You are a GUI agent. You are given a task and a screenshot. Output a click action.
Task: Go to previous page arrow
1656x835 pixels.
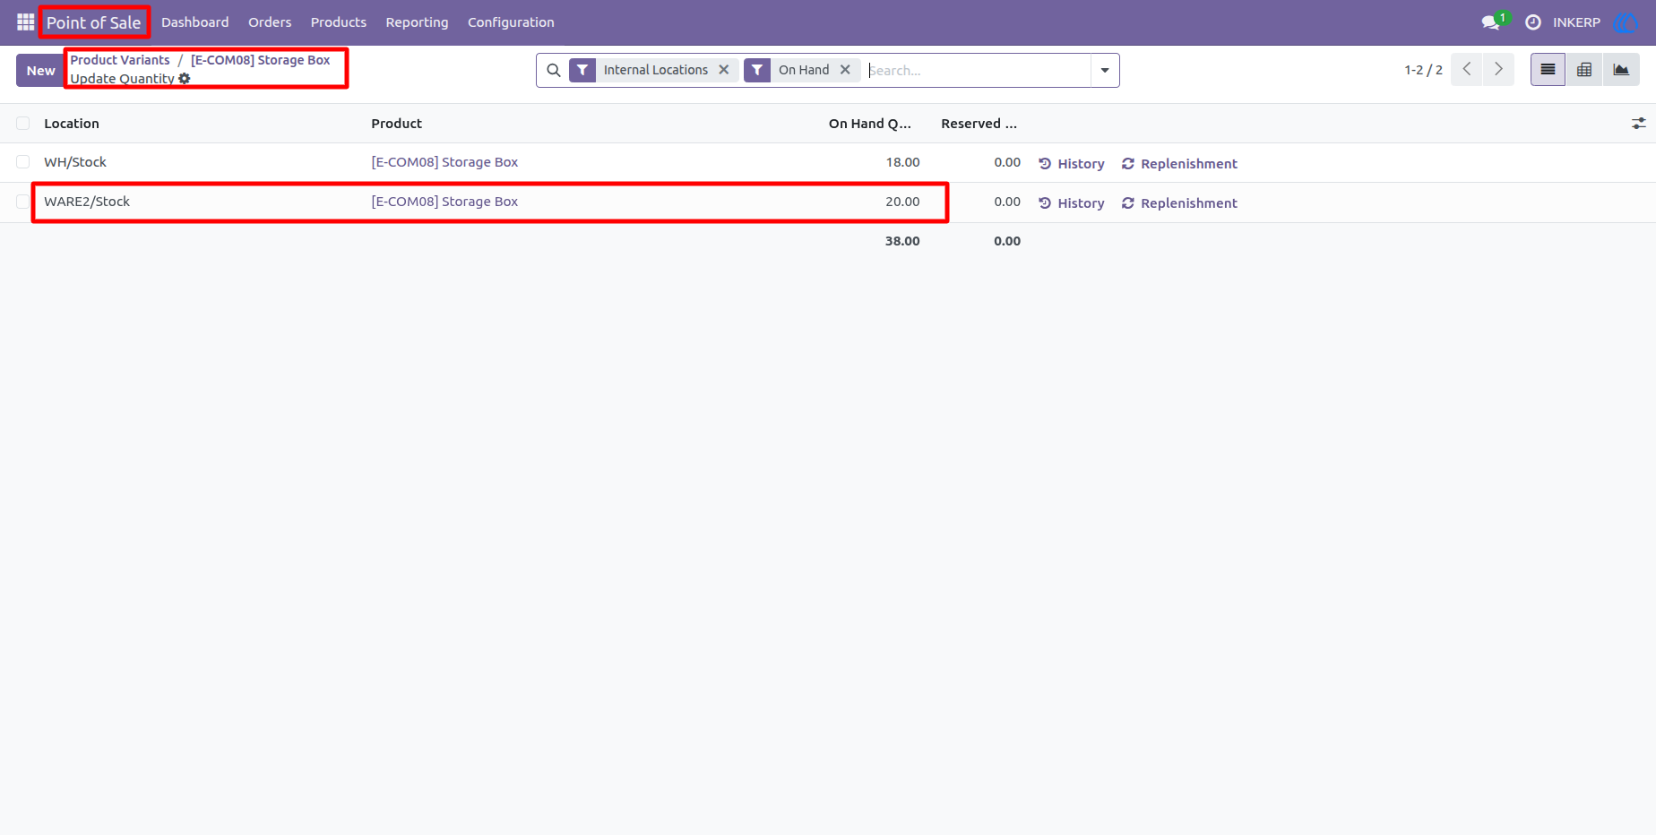[1466, 69]
